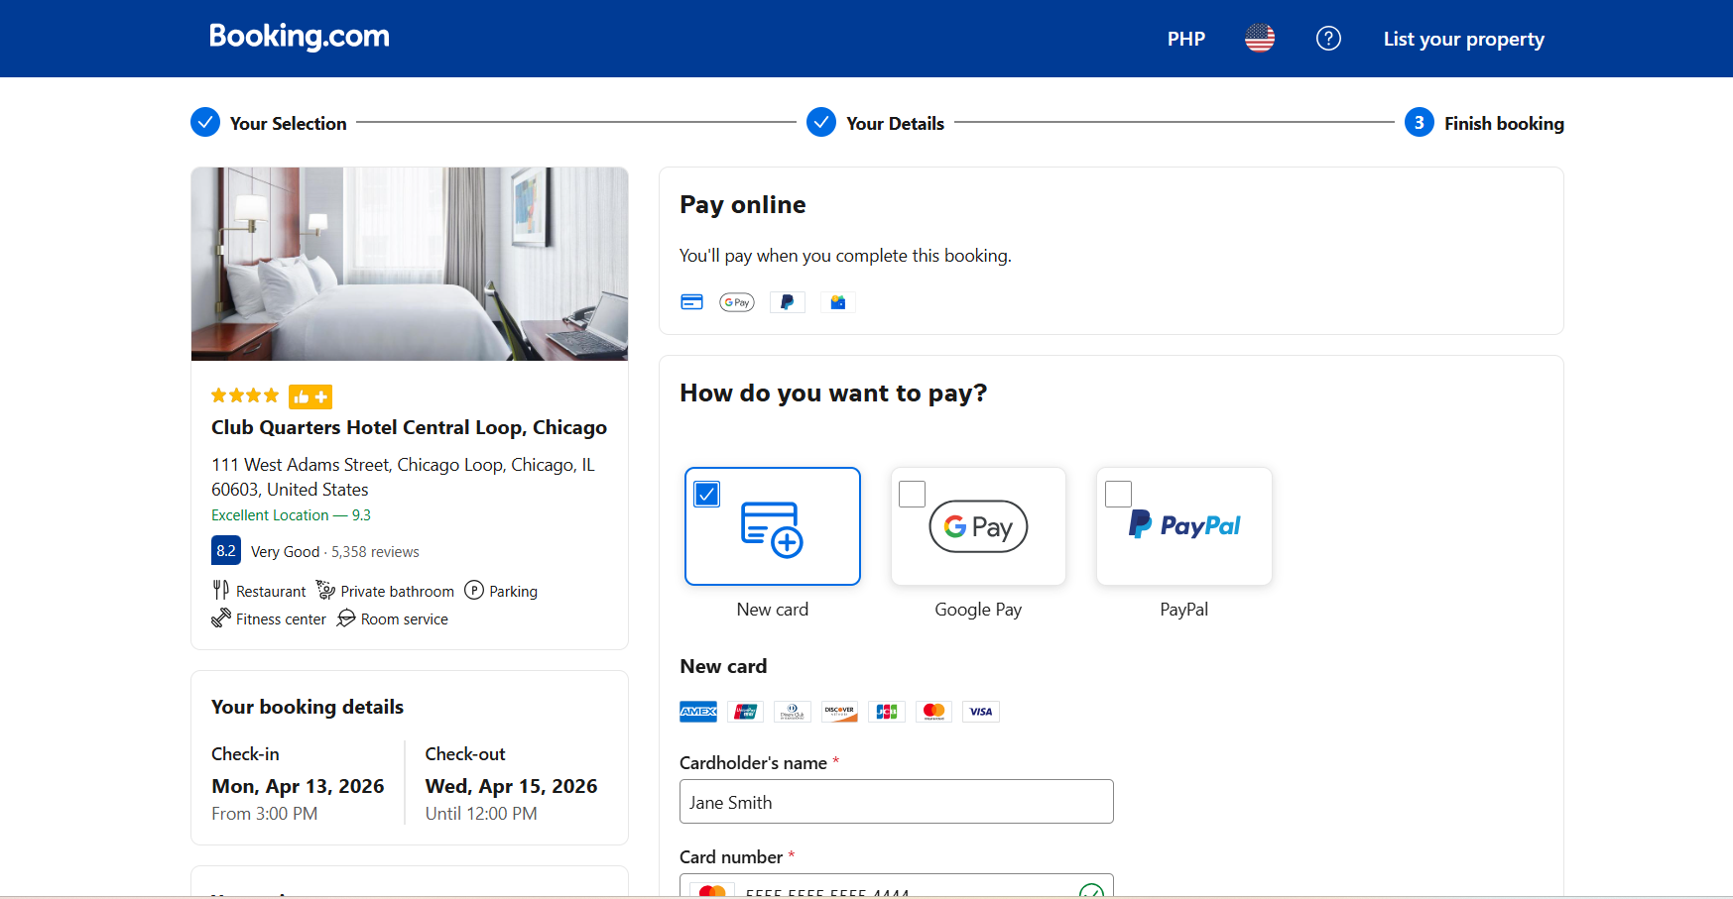Screen dimensions: 1733x899
Task: Click the 5,358 reviews text
Action: (375, 552)
